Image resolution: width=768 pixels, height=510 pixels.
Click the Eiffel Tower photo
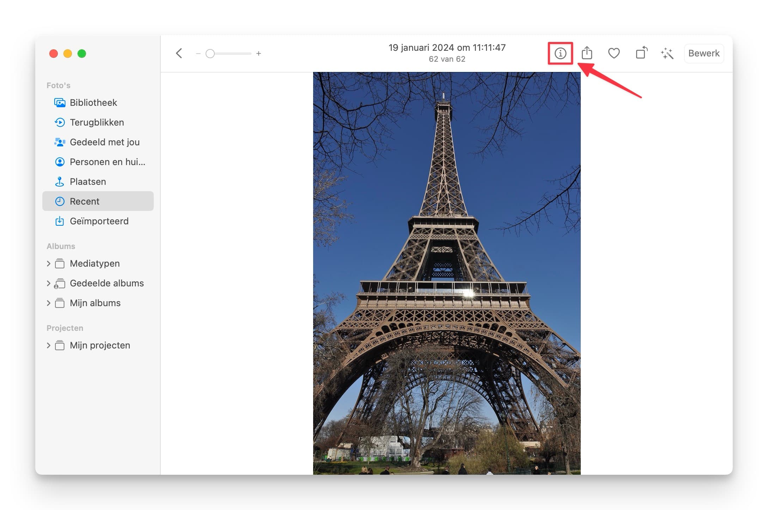447,273
